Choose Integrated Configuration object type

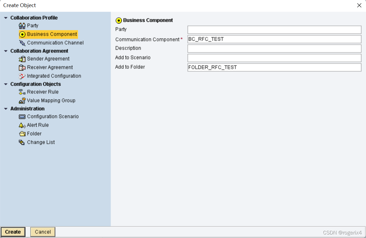tap(54, 76)
